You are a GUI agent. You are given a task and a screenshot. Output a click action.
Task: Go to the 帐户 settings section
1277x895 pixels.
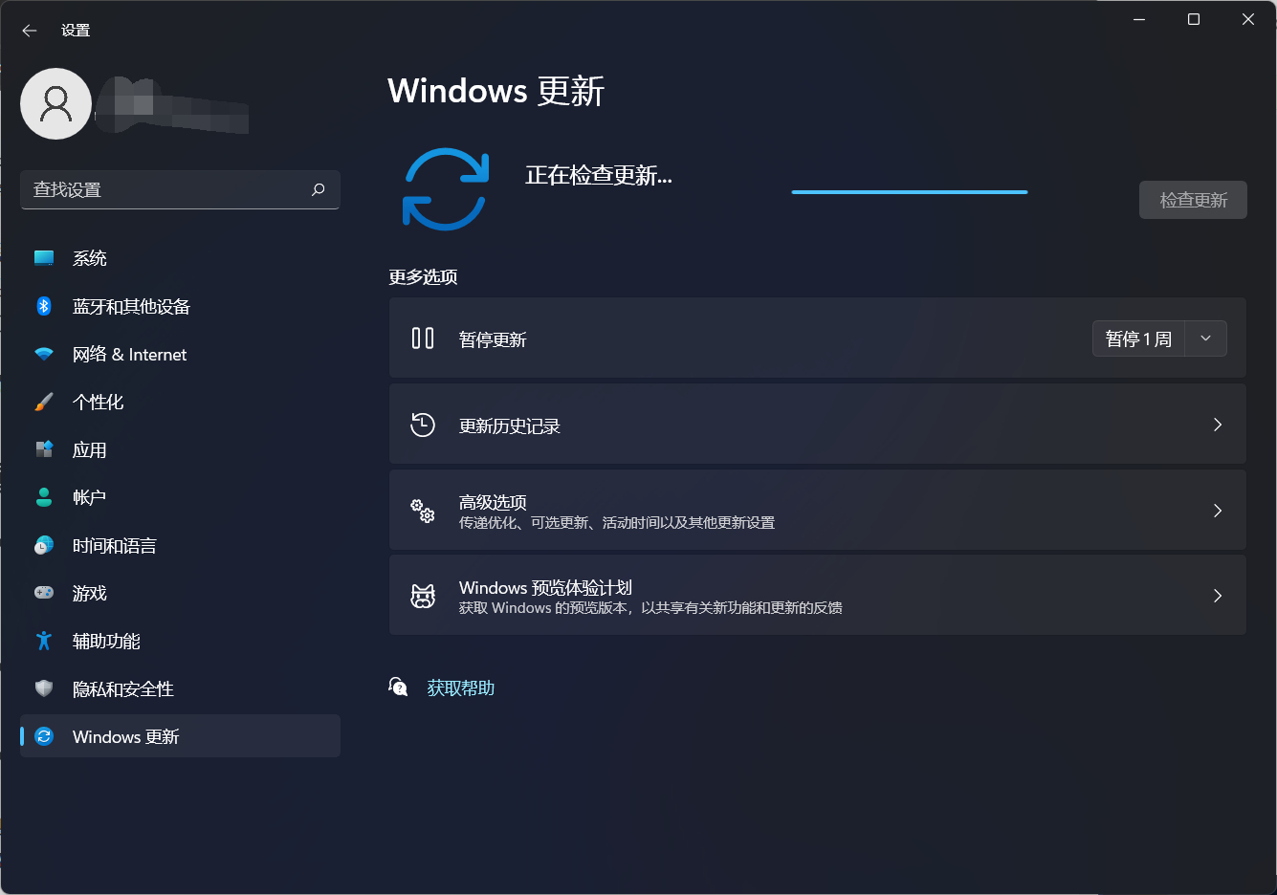(x=180, y=497)
